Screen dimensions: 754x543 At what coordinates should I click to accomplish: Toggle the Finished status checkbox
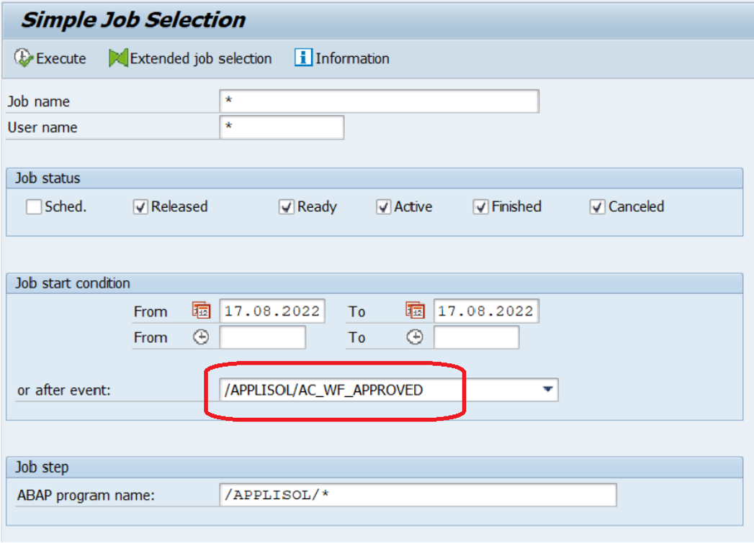point(480,207)
